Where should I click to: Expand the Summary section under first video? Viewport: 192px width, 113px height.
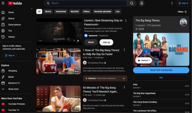coord(105,78)
